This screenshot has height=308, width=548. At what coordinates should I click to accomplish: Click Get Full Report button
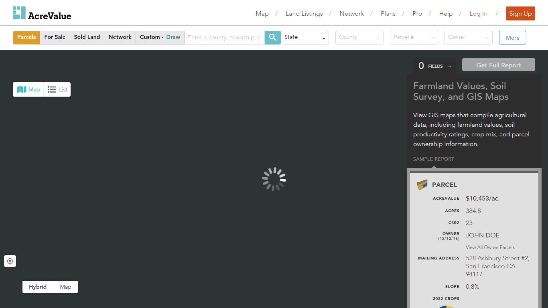click(x=499, y=65)
